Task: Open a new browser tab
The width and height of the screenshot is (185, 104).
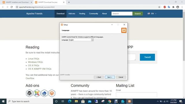Action: click(69, 2)
